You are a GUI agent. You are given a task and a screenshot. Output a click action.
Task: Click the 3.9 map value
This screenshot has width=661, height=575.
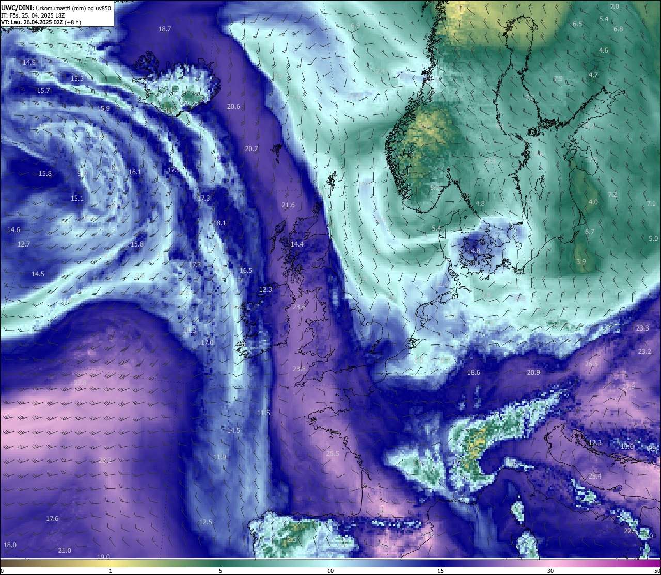pos(581,262)
